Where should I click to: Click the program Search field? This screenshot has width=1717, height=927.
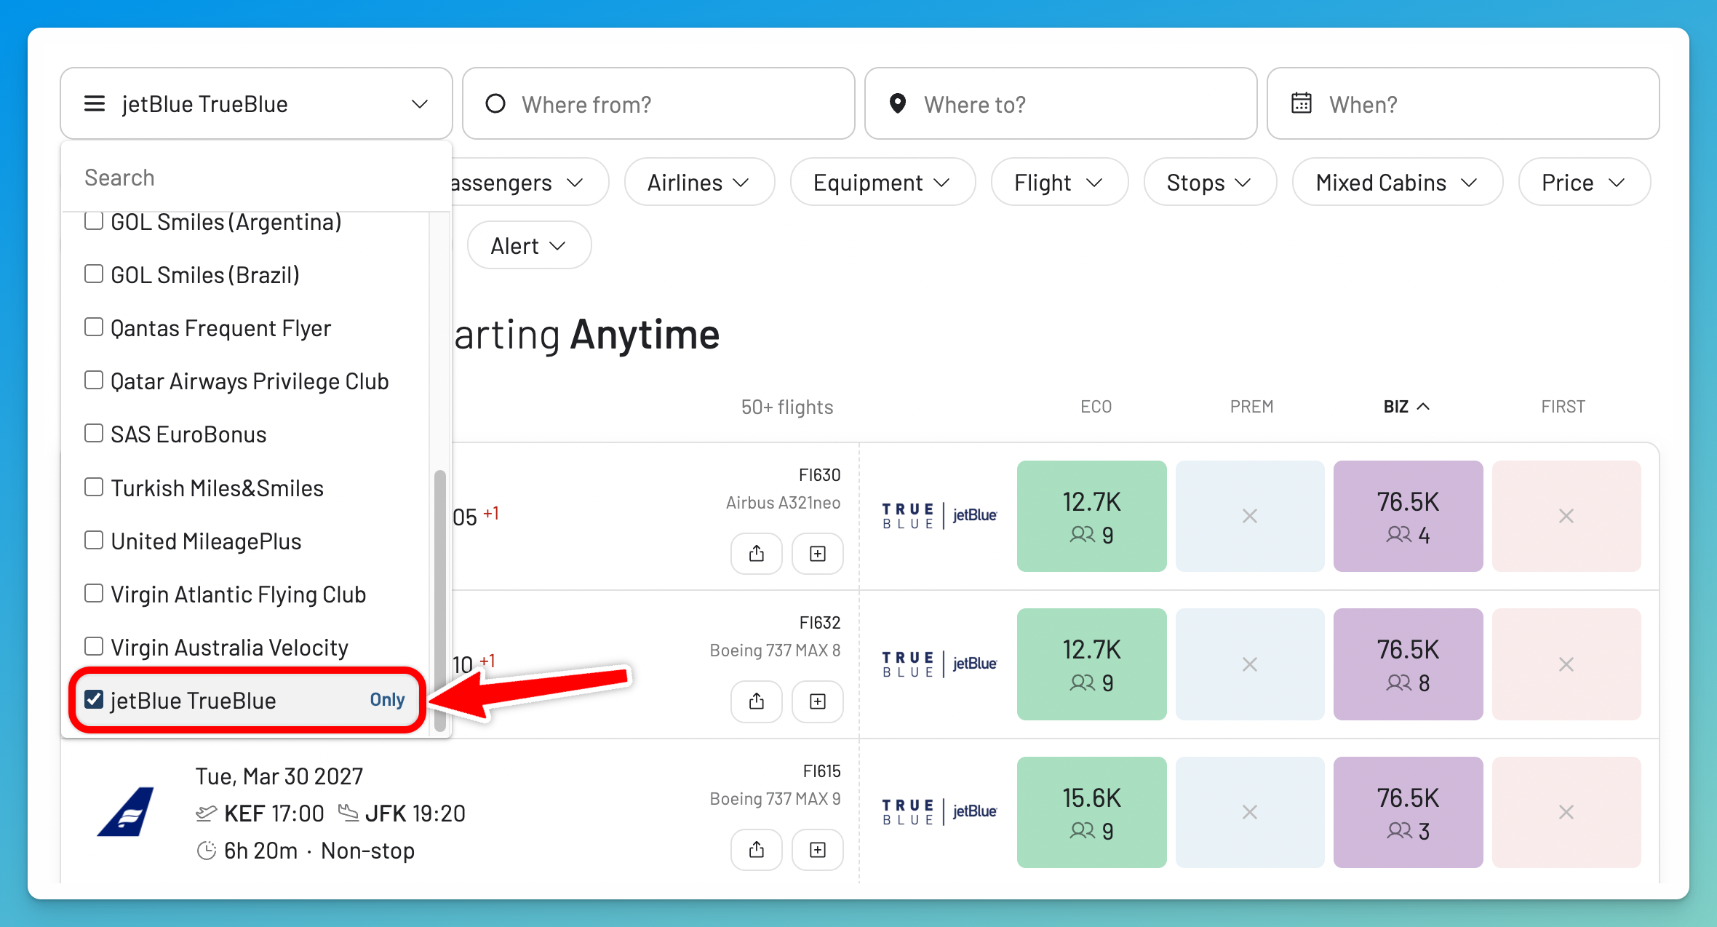pos(256,178)
